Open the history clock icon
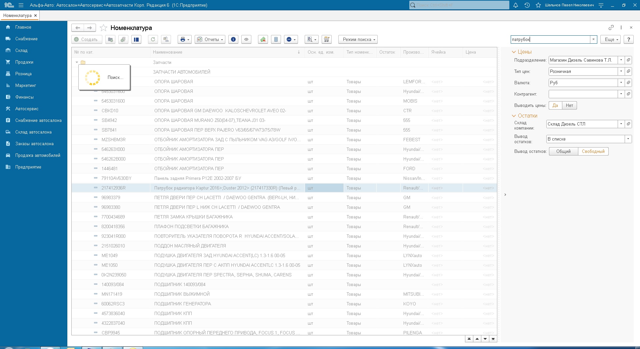 point(527,5)
